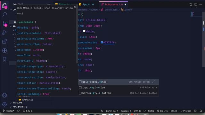205x115 pixels.
Task: Click the Explorer views ellipsis menu
Action: coord(48,4)
